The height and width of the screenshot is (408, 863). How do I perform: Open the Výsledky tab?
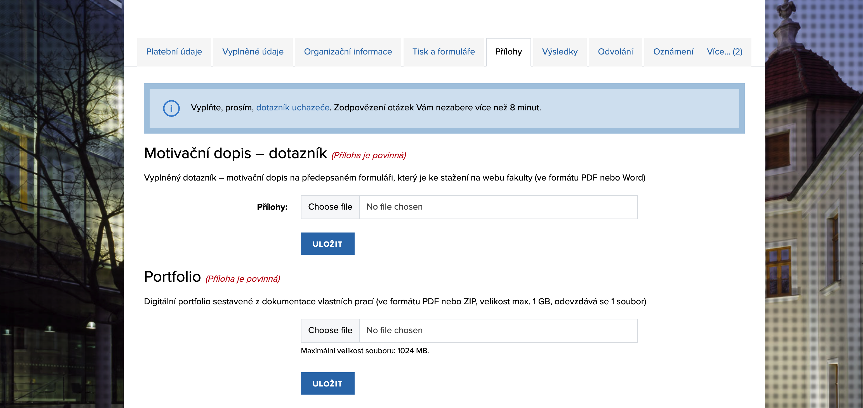click(x=560, y=52)
